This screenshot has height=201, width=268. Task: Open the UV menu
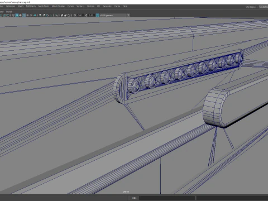(98, 6)
